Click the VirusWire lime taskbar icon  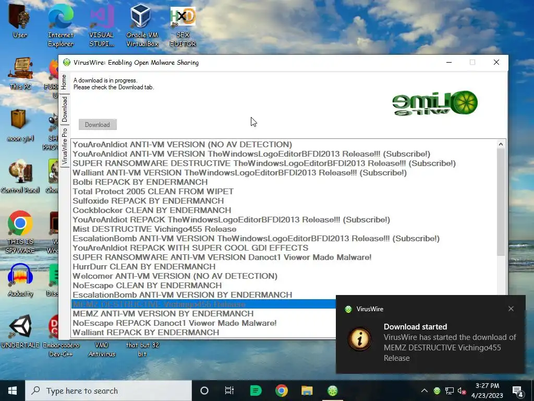pos(333,391)
